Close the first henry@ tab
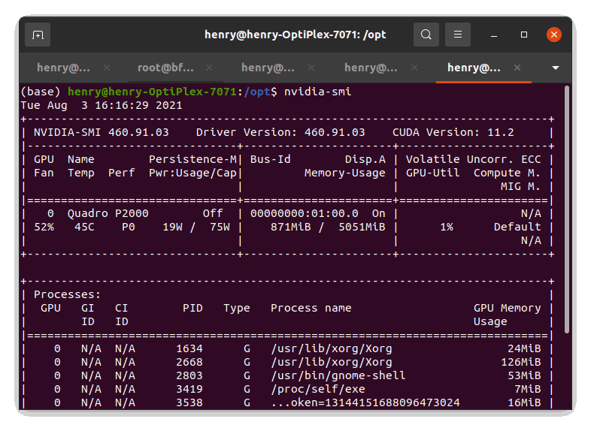 tap(107, 68)
